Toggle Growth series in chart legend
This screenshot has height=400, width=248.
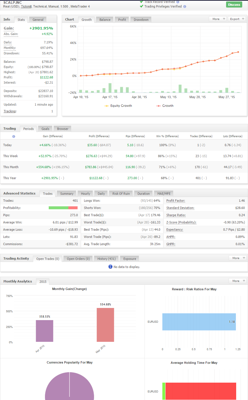[x=165, y=106]
